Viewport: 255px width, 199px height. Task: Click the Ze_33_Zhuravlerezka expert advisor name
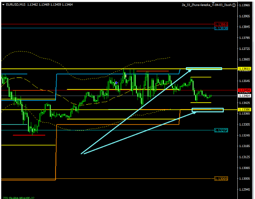(207, 5)
